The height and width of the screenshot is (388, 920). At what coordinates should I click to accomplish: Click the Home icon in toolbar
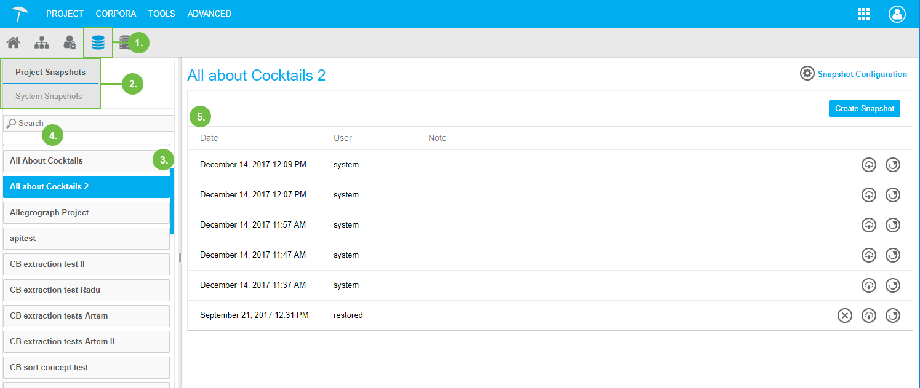tap(13, 42)
